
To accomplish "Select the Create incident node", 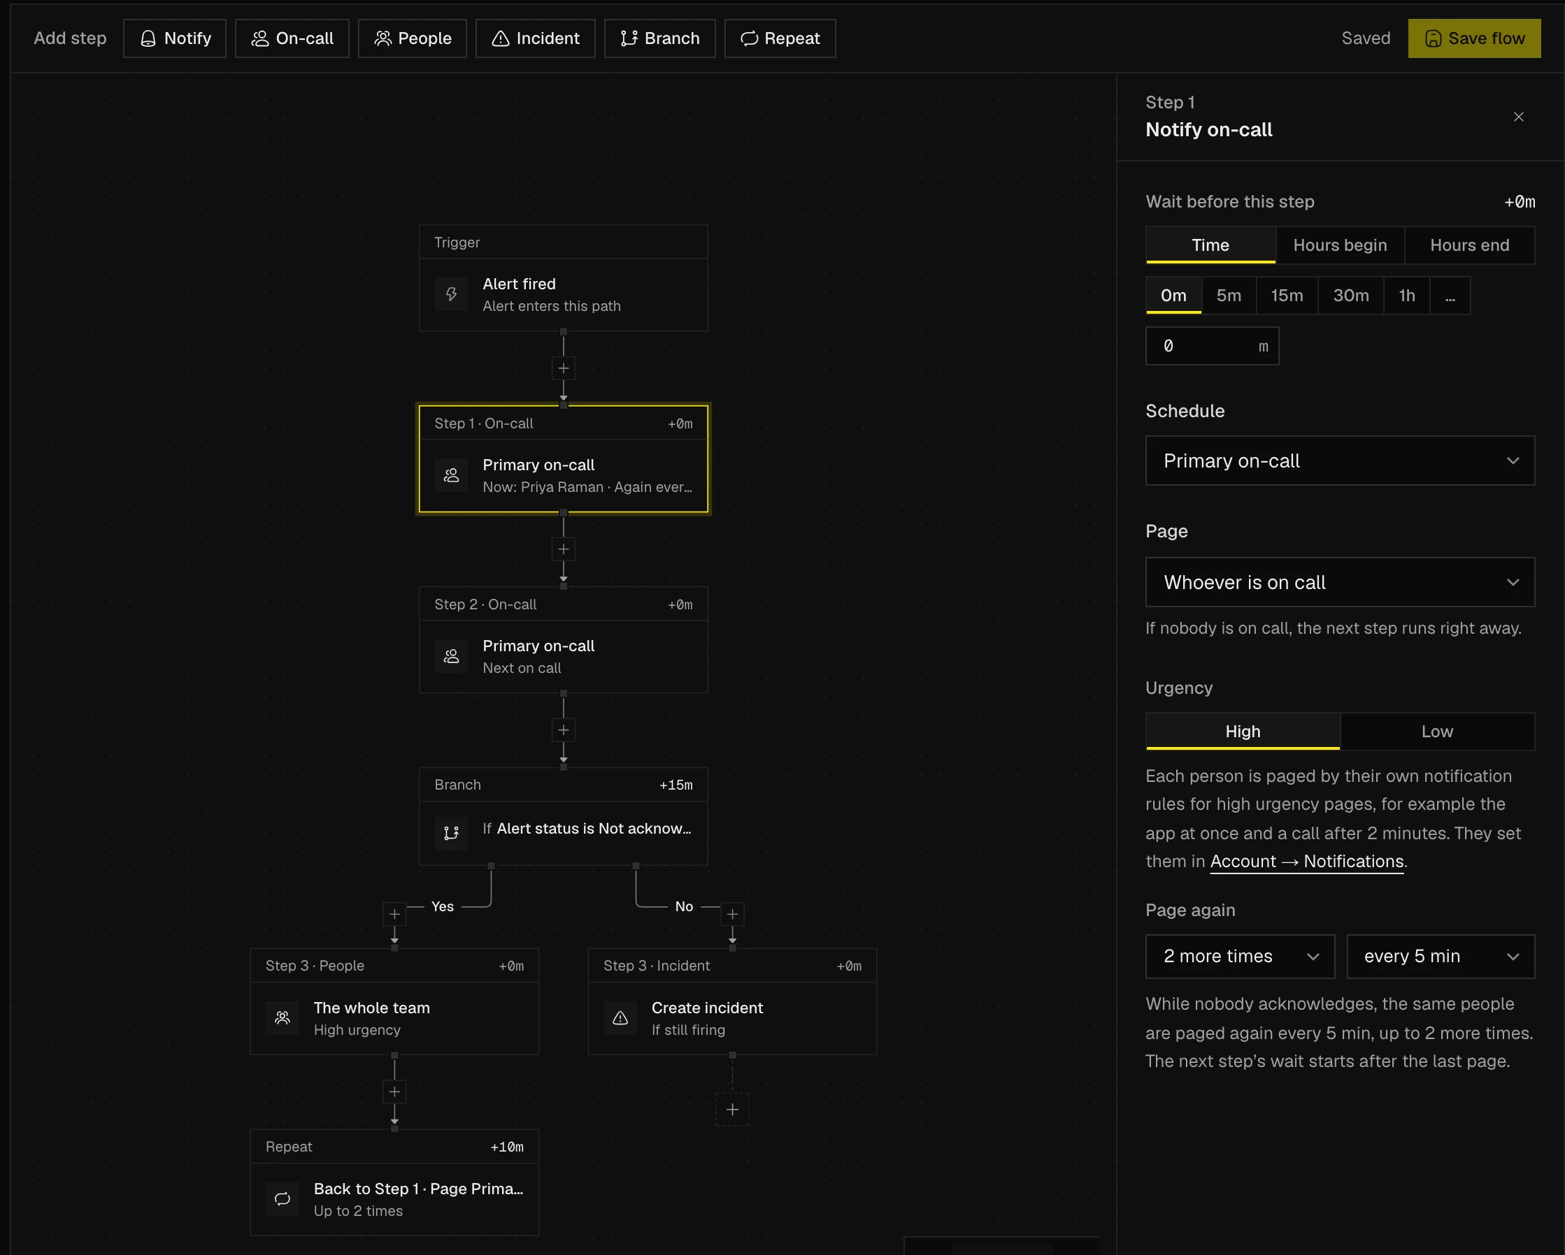I will (732, 1002).
